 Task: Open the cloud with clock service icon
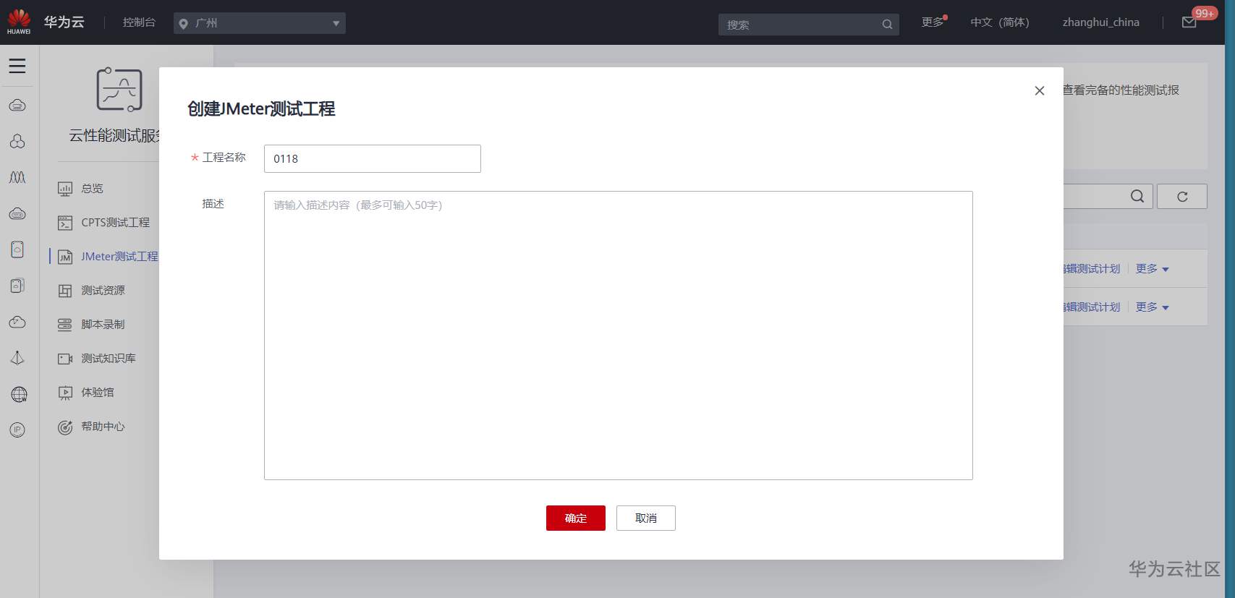click(x=17, y=322)
